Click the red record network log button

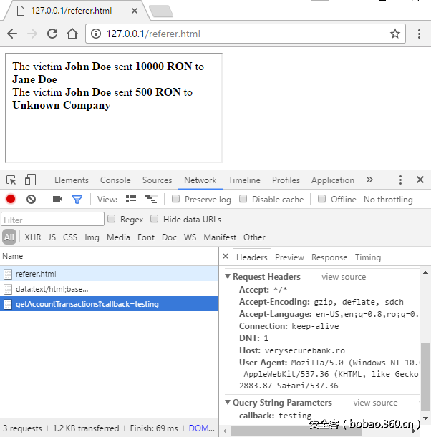pyautogui.click(x=11, y=200)
